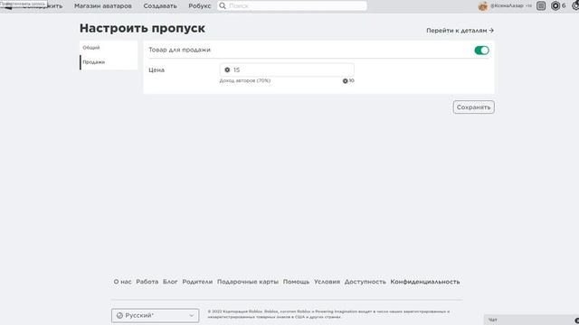This screenshot has width=579, height=325.
Task: Open the Родители footer link
Action: 197,282
